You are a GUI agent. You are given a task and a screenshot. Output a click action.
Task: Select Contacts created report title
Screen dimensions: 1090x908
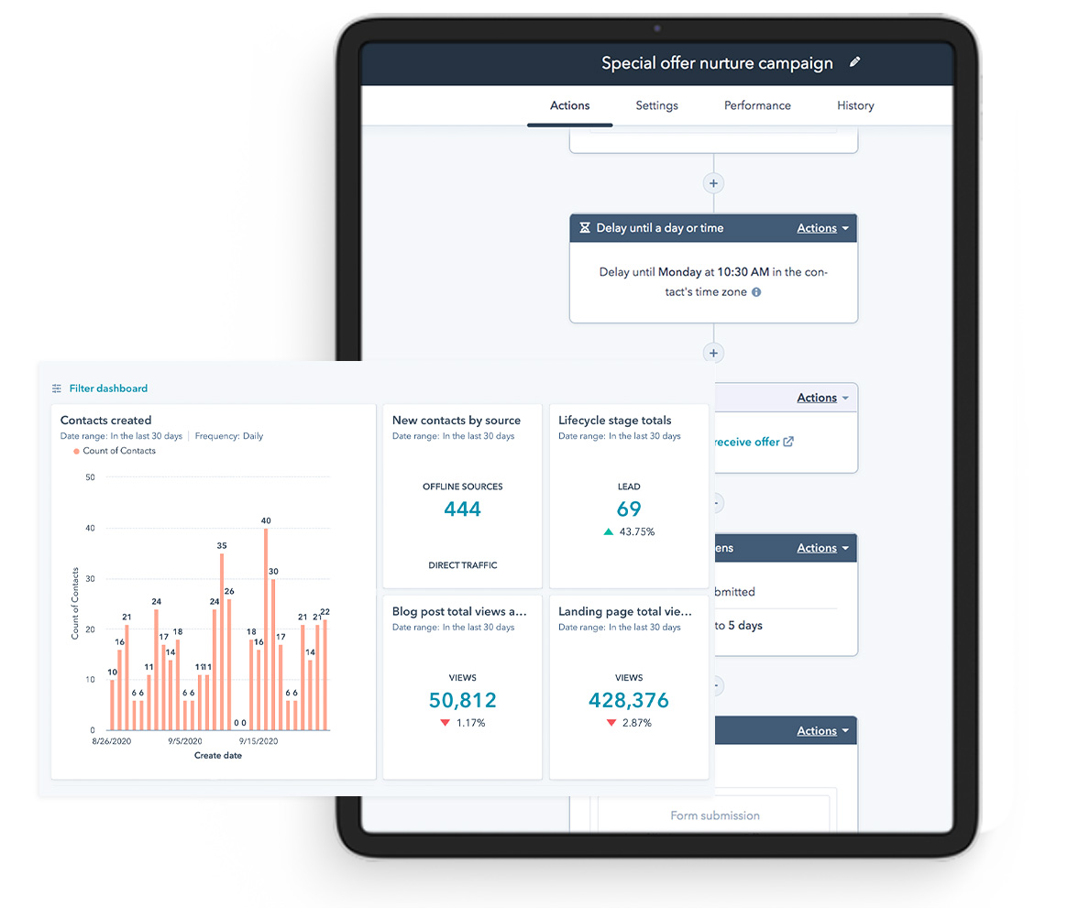pyautogui.click(x=105, y=421)
